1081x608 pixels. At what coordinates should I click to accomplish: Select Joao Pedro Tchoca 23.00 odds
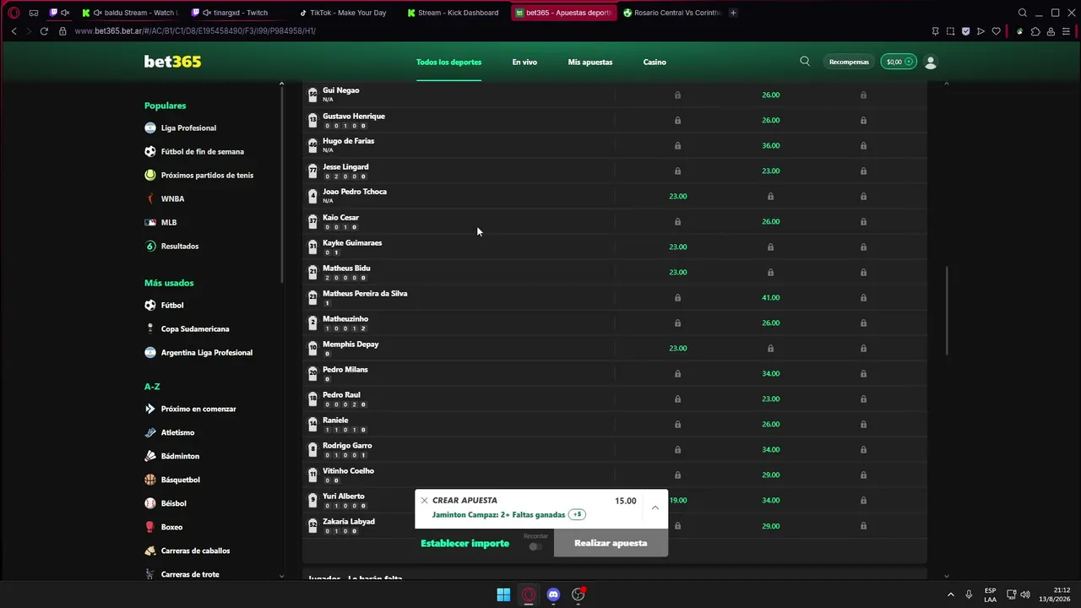[x=677, y=196]
